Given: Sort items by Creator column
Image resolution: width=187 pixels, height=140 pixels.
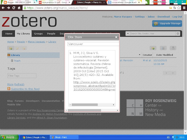Looking at the screenshot, I should [x=147, y=55].
